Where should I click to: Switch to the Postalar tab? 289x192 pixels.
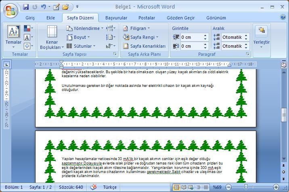[x=147, y=18]
